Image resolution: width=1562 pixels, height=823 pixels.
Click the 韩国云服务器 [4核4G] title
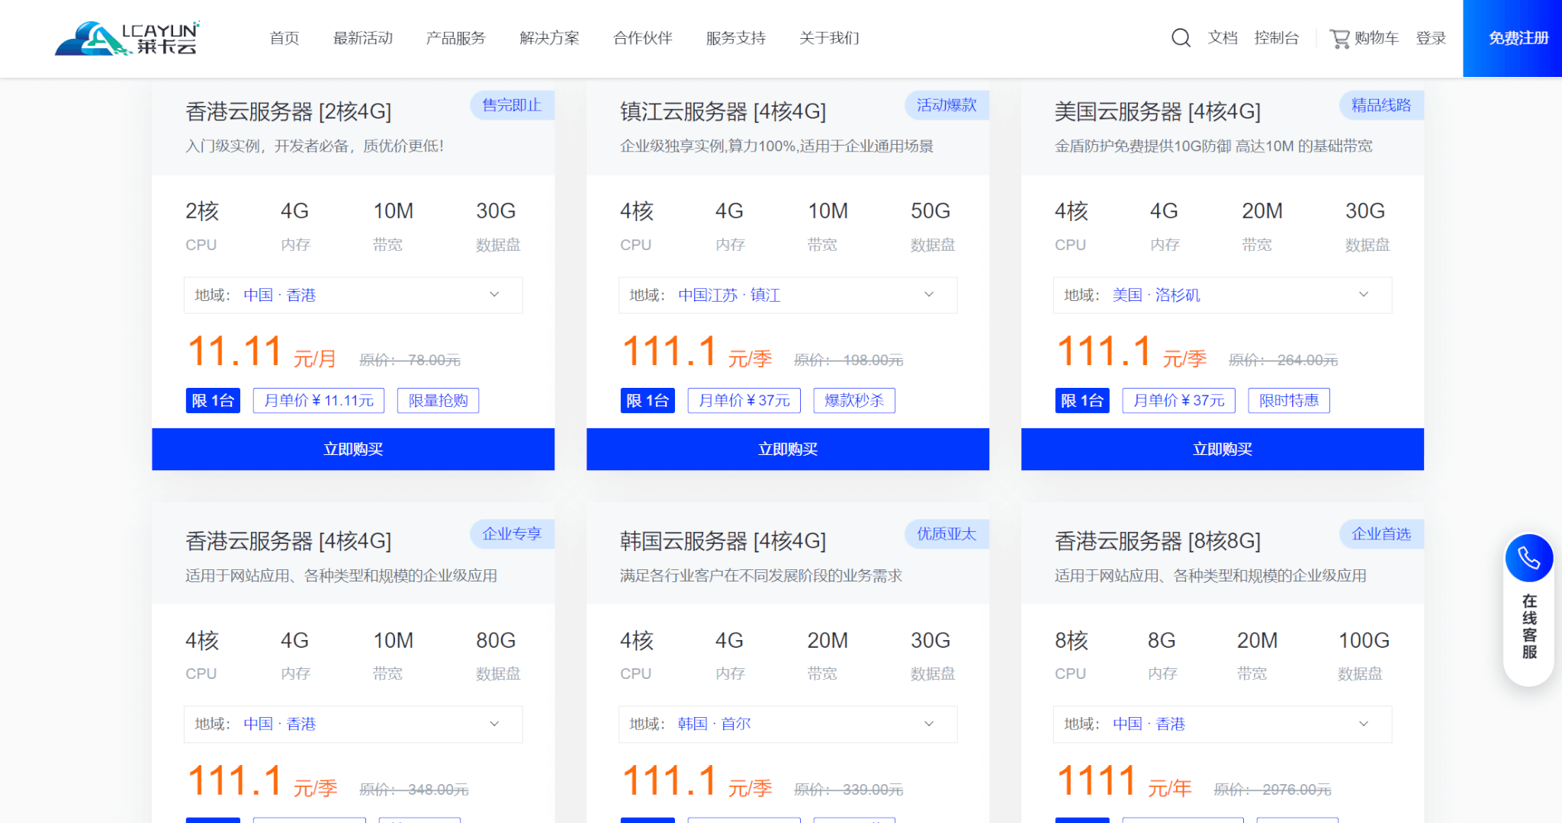click(723, 541)
